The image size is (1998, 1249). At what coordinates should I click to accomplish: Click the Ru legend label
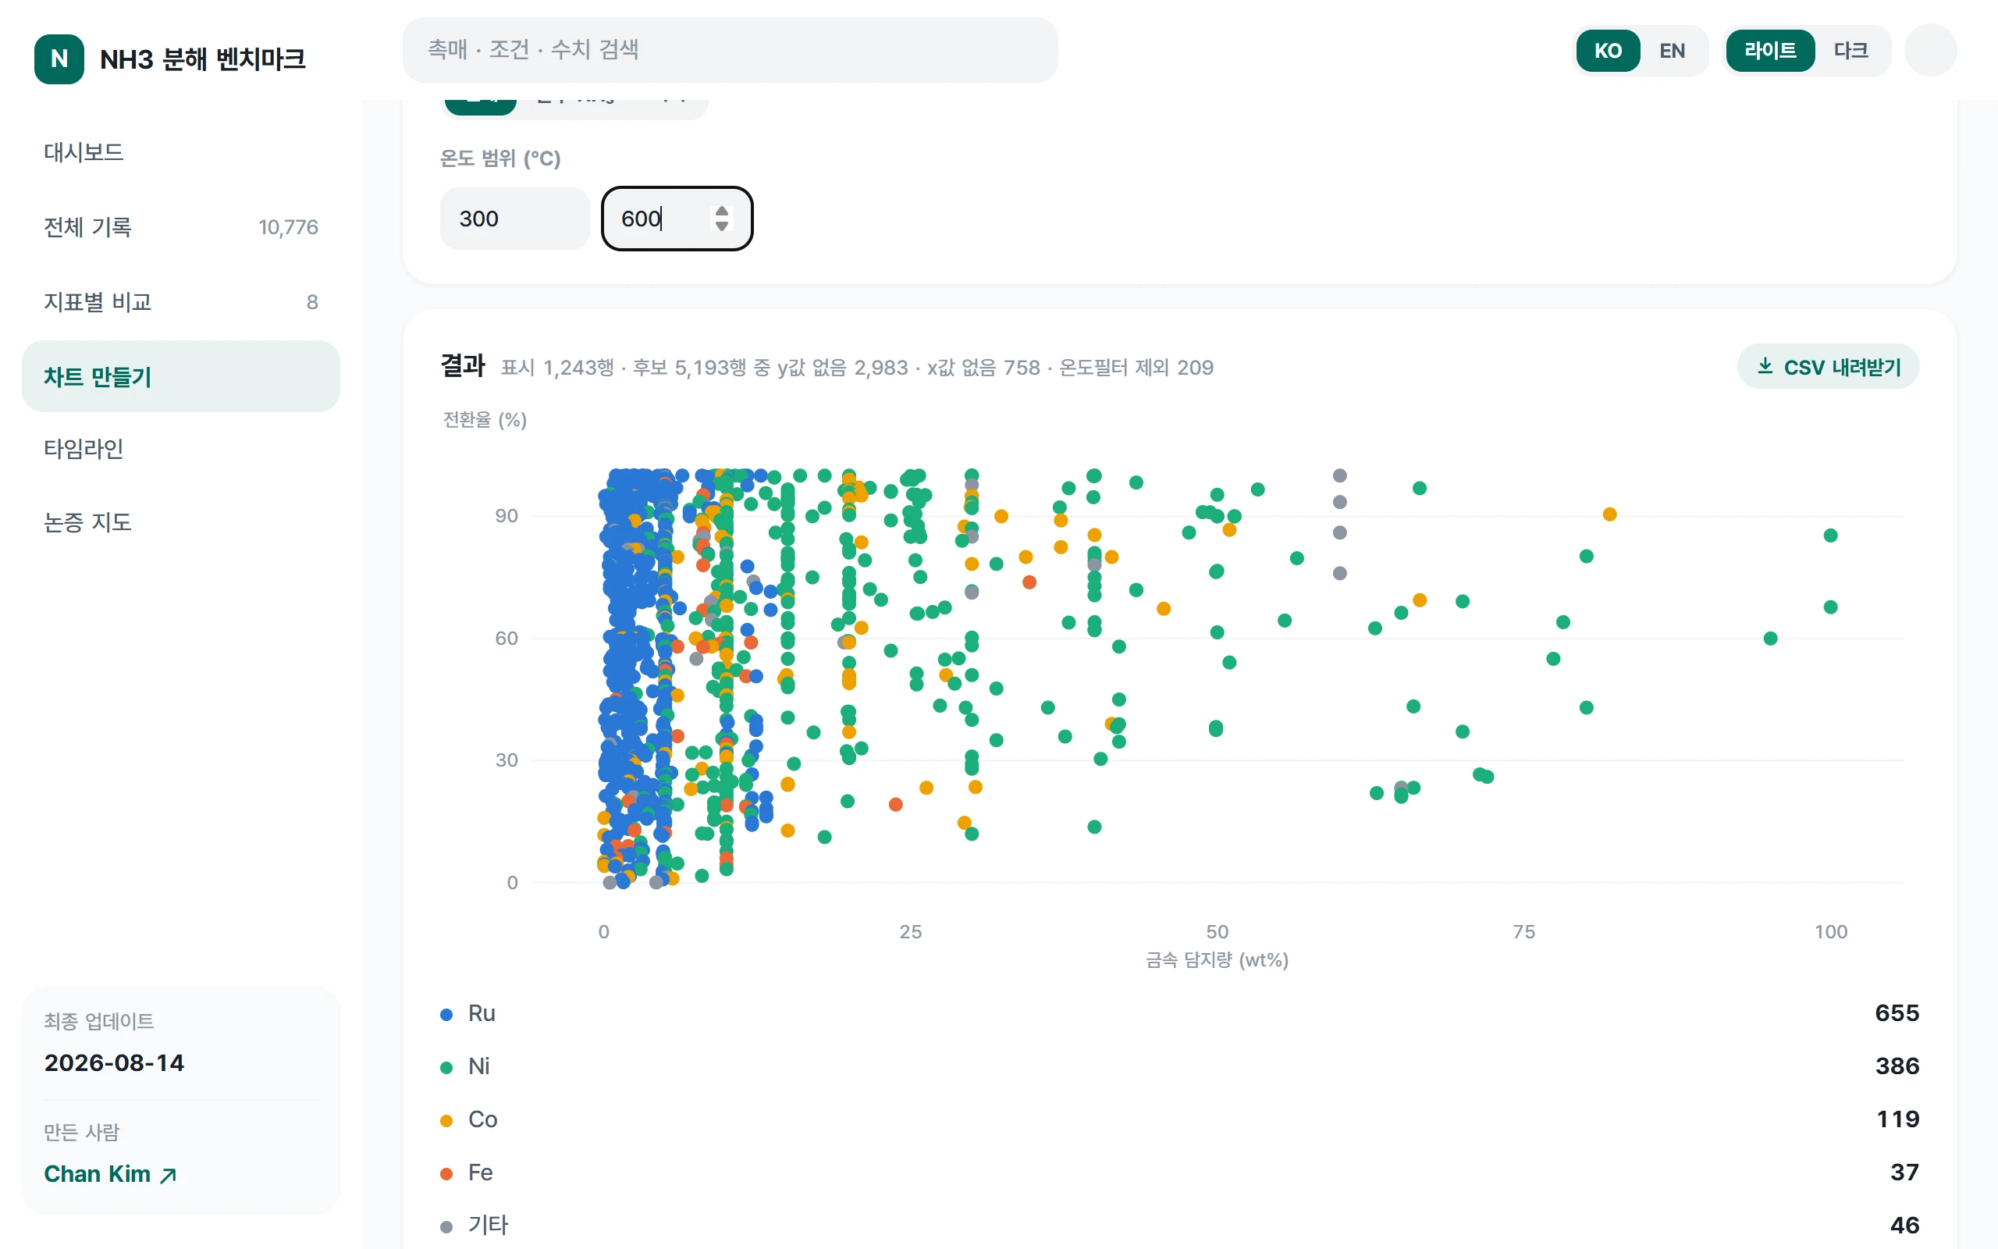(x=482, y=1013)
